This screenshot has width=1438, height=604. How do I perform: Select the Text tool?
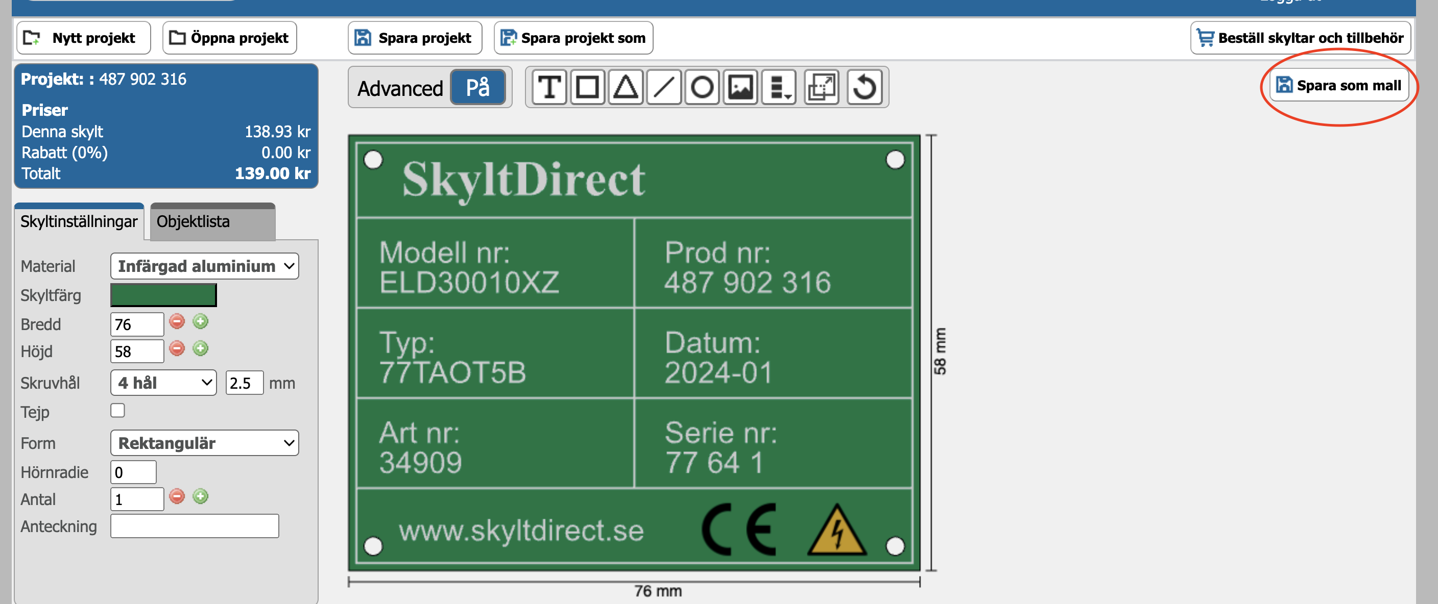point(549,87)
